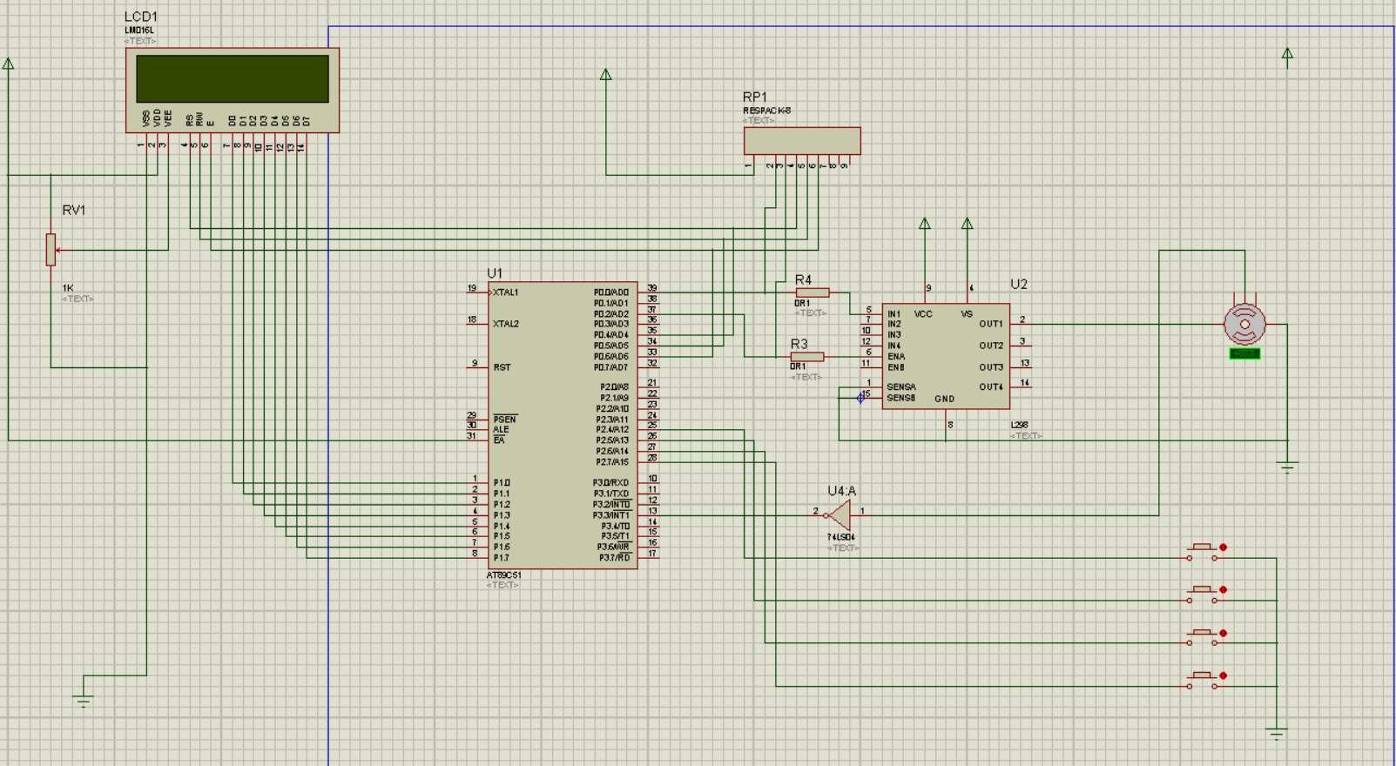Click the RST pin label on U1
Viewport: 1396px width, 766px height.
pyautogui.click(x=502, y=367)
